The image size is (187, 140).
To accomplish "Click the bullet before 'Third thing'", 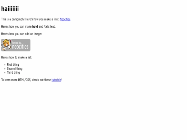I will (x=5, y=73).
